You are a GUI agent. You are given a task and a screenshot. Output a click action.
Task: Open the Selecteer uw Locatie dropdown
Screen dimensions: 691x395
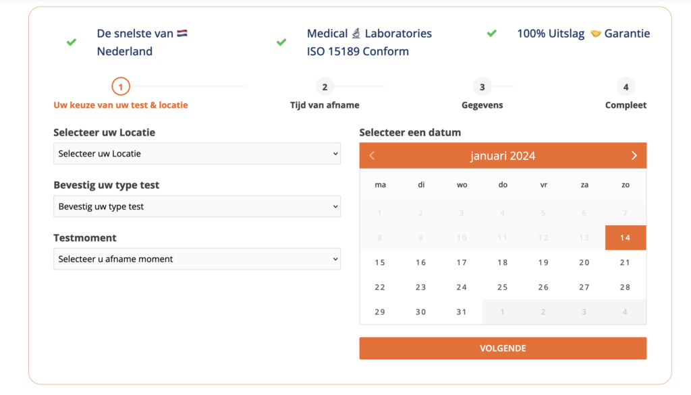click(x=196, y=154)
